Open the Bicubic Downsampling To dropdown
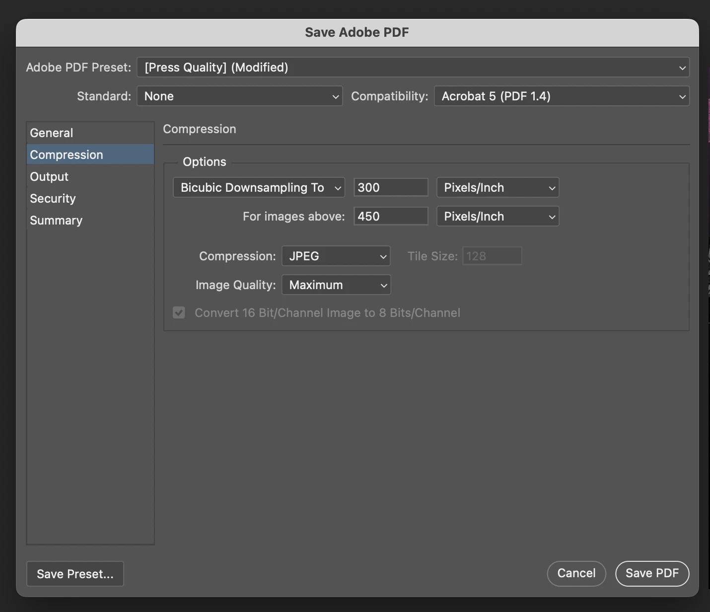Viewport: 710px width, 612px height. click(x=259, y=187)
